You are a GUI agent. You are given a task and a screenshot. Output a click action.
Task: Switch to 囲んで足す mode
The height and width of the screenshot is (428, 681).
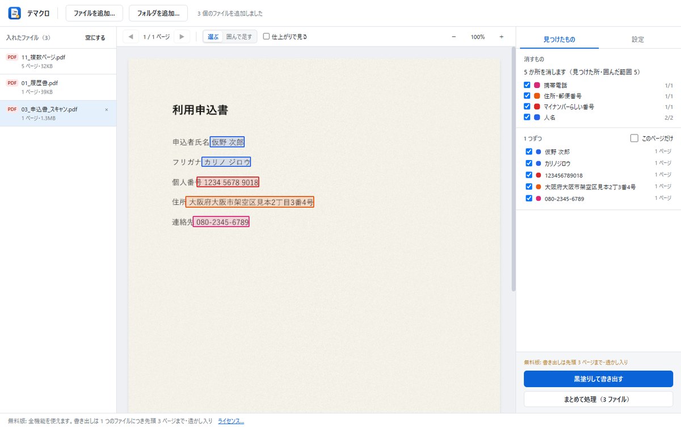point(239,37)
